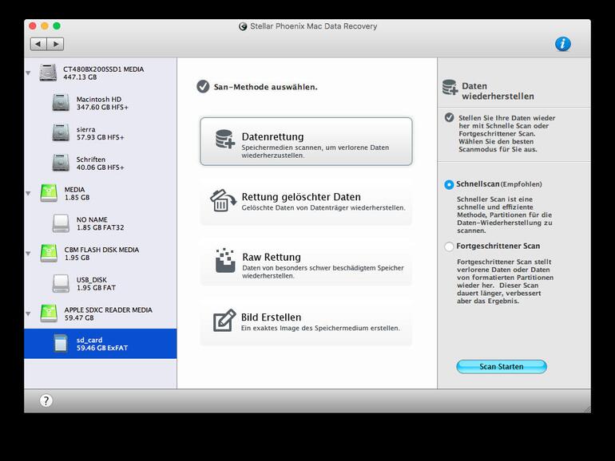Click the green zoom window button
This screenshot has width=615, height=461.
click(x=57, y=26)
